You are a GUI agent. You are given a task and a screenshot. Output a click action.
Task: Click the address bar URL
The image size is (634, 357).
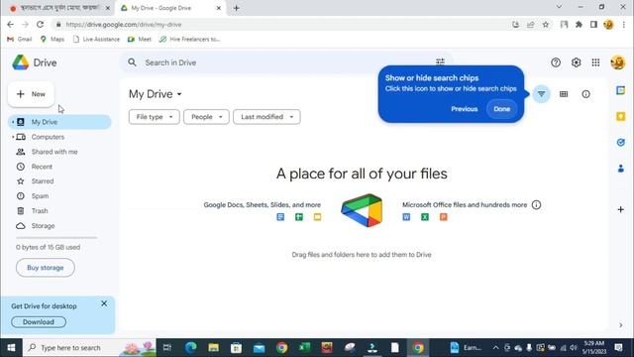[x=124, y=24]
